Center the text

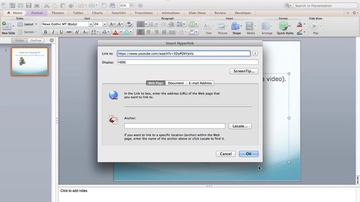pos(148,32)
